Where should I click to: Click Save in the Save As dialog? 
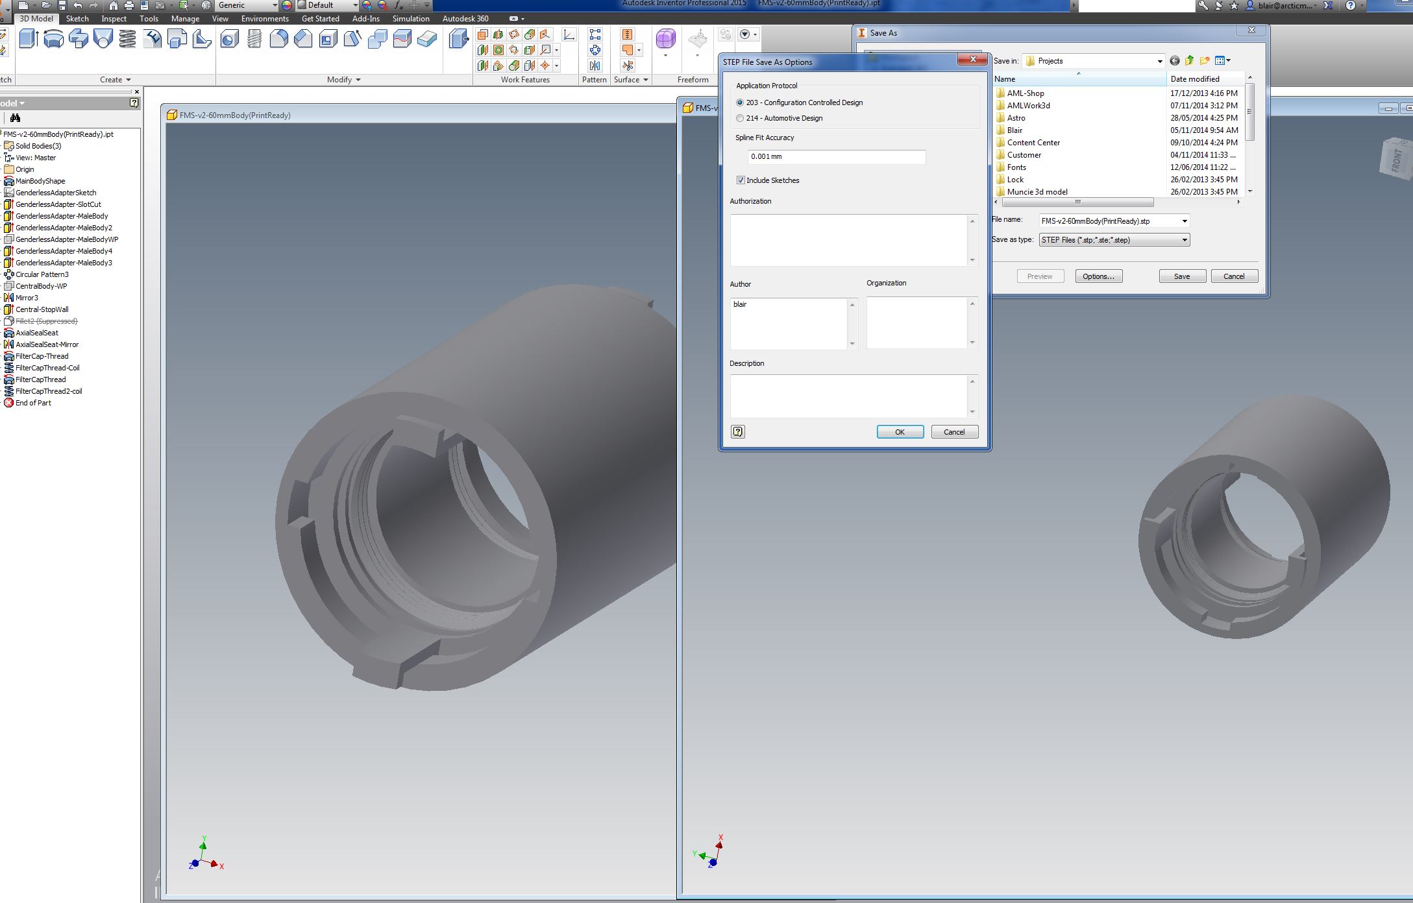[1182, 276]
